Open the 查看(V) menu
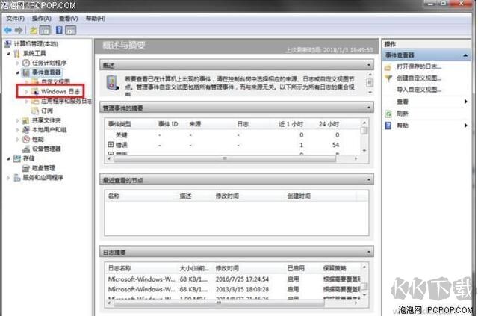478x316 pixels. [x=68, y=19]
